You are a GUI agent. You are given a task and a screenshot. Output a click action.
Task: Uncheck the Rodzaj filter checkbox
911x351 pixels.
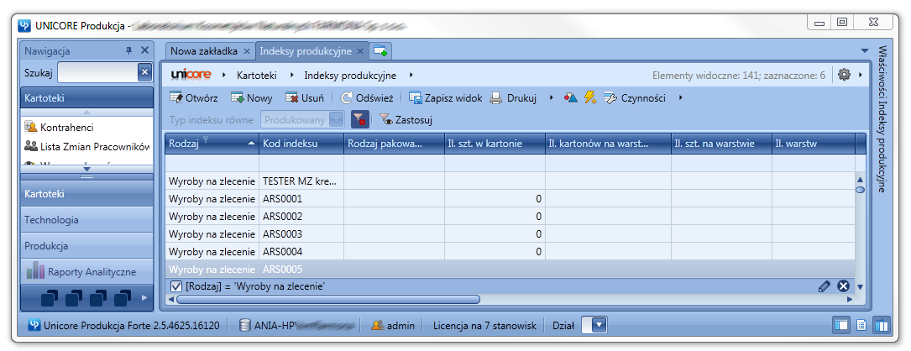click(176, 286)
